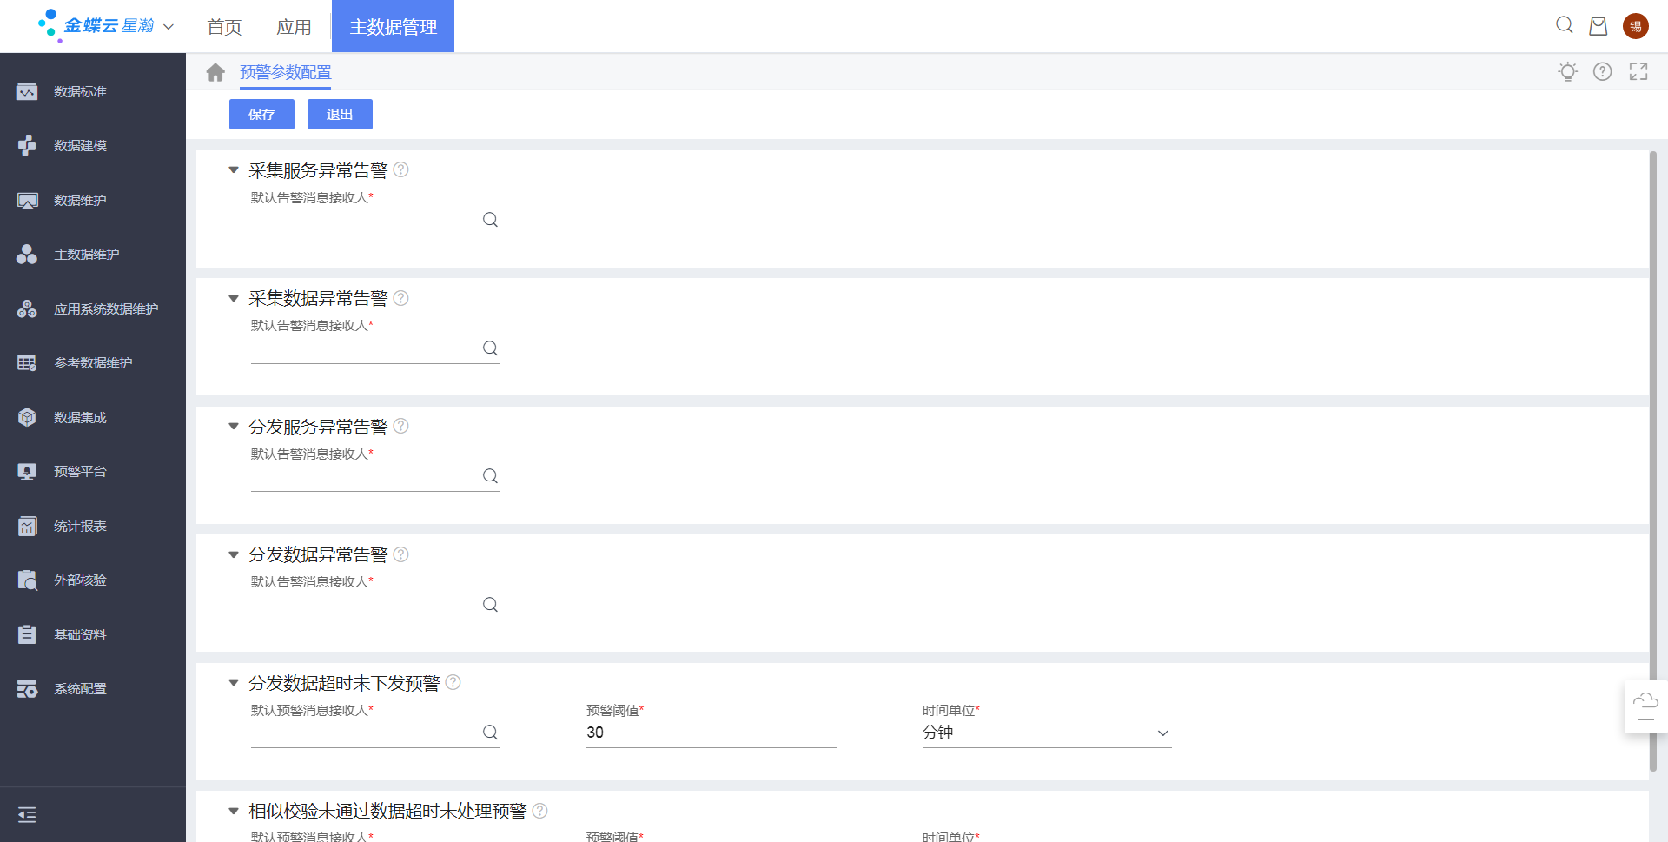1668x842 pixels.
Task: Click help icon beside 采集数据异常告警
Action: (400, 298)
